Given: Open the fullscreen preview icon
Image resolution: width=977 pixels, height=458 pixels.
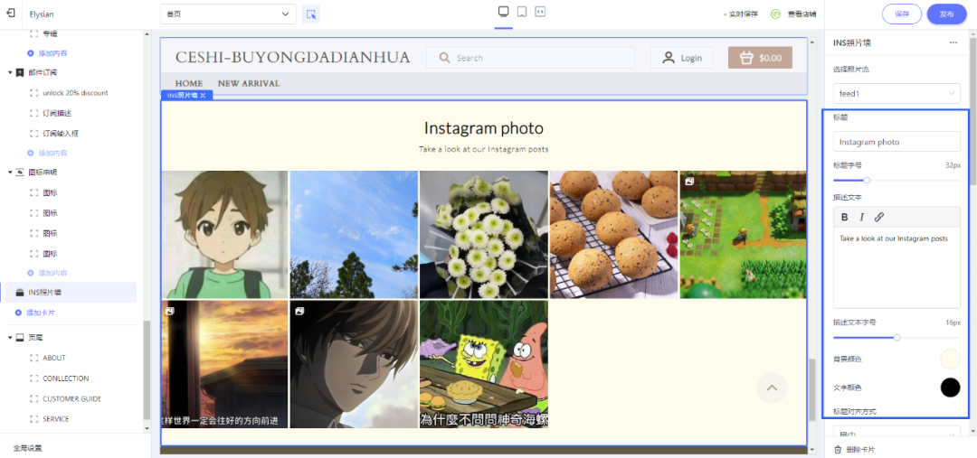Looking at the screenshot, I should [540, 12].
